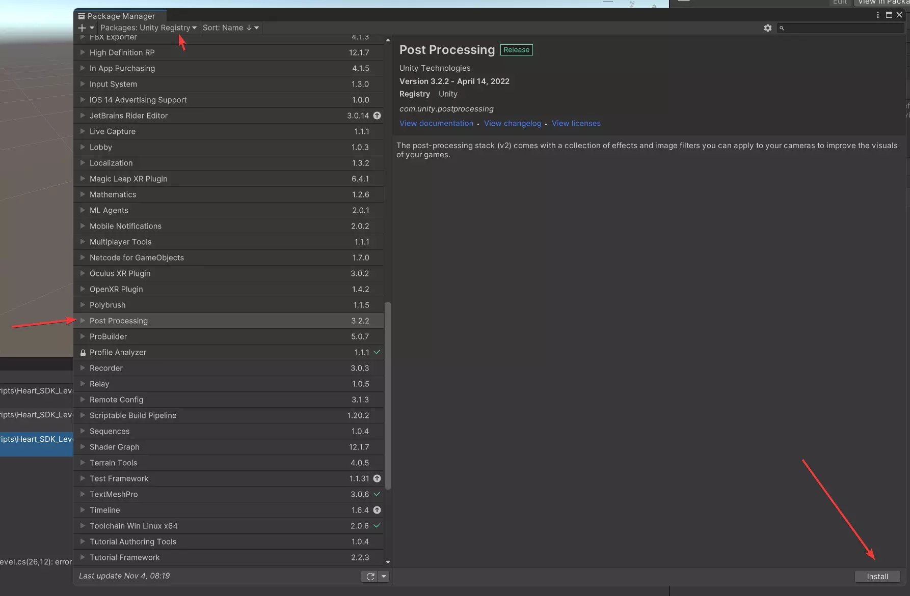Click the Install button for Post Processing

(x=877, y=576)
